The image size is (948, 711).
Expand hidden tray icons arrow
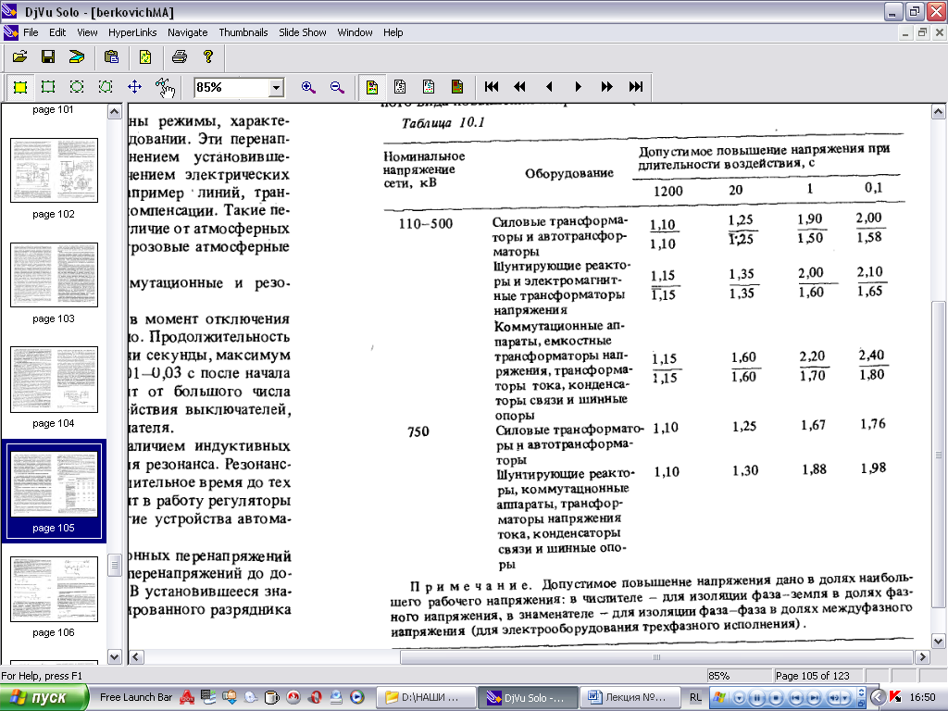(x=878, y=698)
